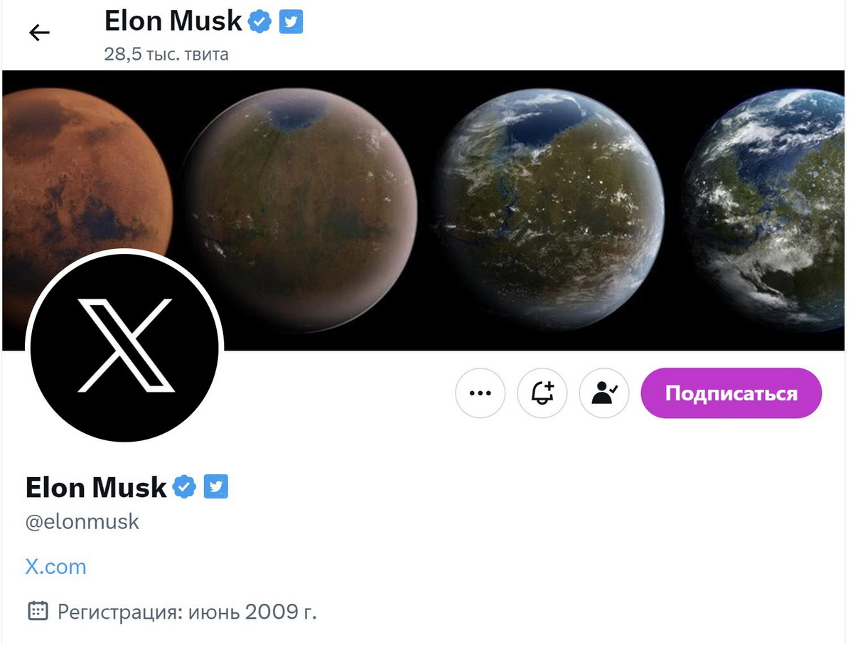Go back using the left arrow

tap(39, 32)
